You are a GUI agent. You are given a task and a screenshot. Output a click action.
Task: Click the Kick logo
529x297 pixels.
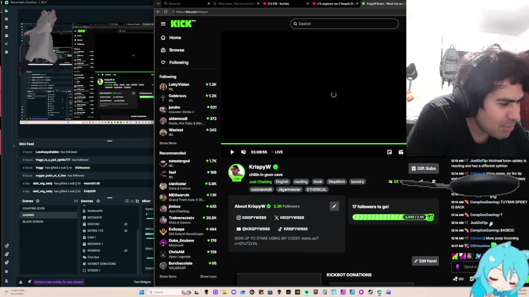coord(183,24)
